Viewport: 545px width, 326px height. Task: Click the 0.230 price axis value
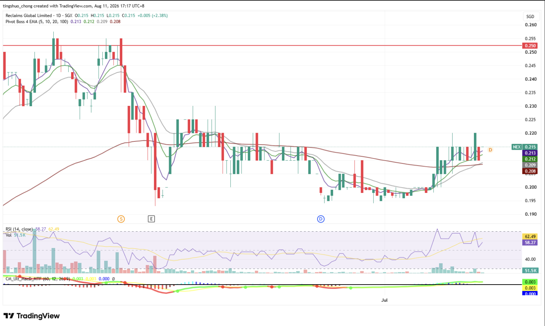531,106
